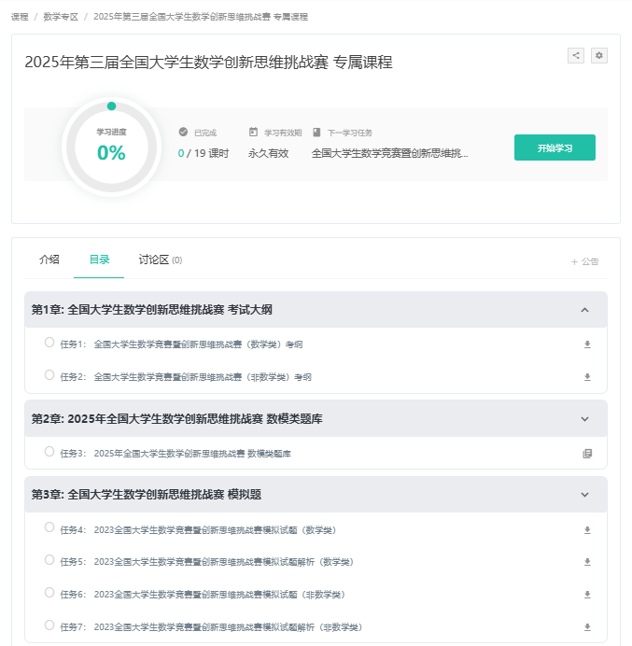Toggle the 第3章 模拟题 chapter chevron
The image size is (632, 646).
point(584,495)
